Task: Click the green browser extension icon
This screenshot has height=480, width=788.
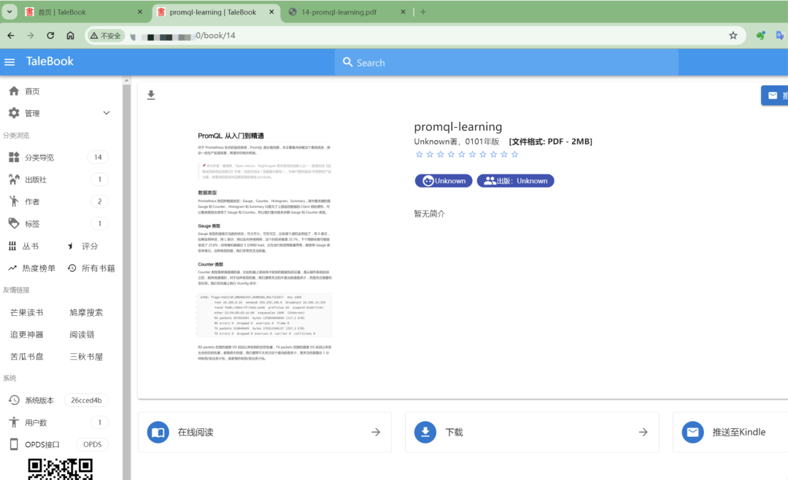Action: pyautogui.click(x=761, y=36)
